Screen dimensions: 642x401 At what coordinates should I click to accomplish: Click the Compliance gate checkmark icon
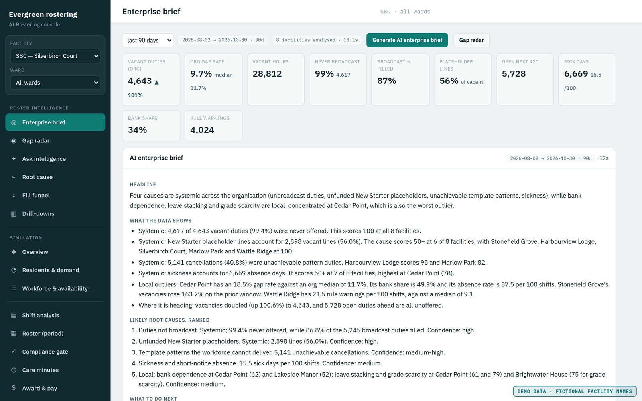tap(14, 352)
